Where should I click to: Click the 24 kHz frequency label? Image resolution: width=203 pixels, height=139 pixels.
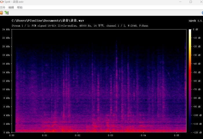6,29
